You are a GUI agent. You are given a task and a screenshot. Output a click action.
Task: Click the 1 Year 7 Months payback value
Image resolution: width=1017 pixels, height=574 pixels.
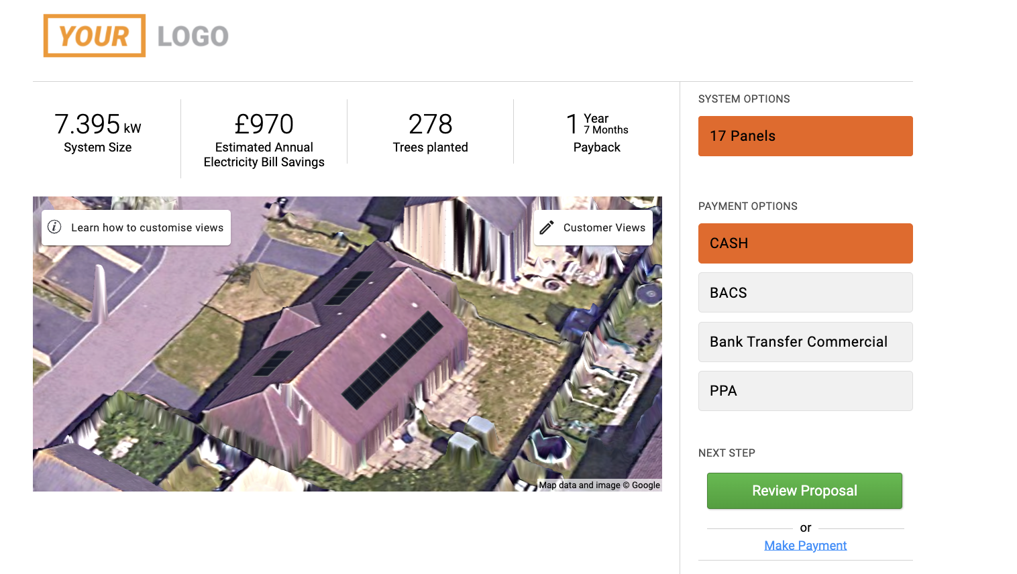tap(597, 124)
